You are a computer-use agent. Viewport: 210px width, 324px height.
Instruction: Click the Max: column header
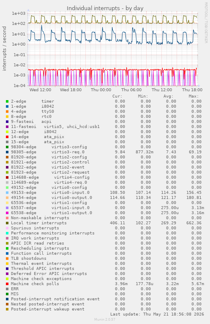point(194,96)
